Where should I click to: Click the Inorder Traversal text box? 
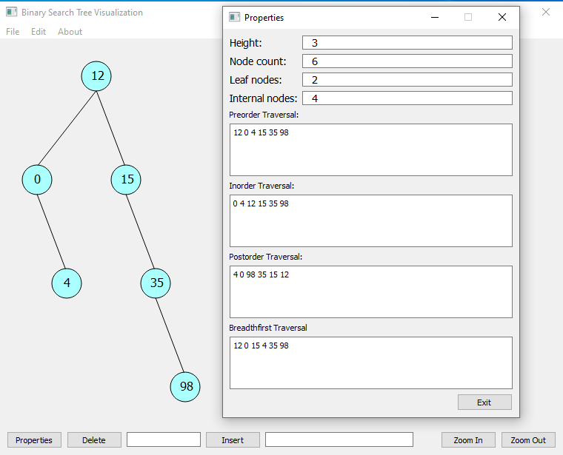point(371,221)
